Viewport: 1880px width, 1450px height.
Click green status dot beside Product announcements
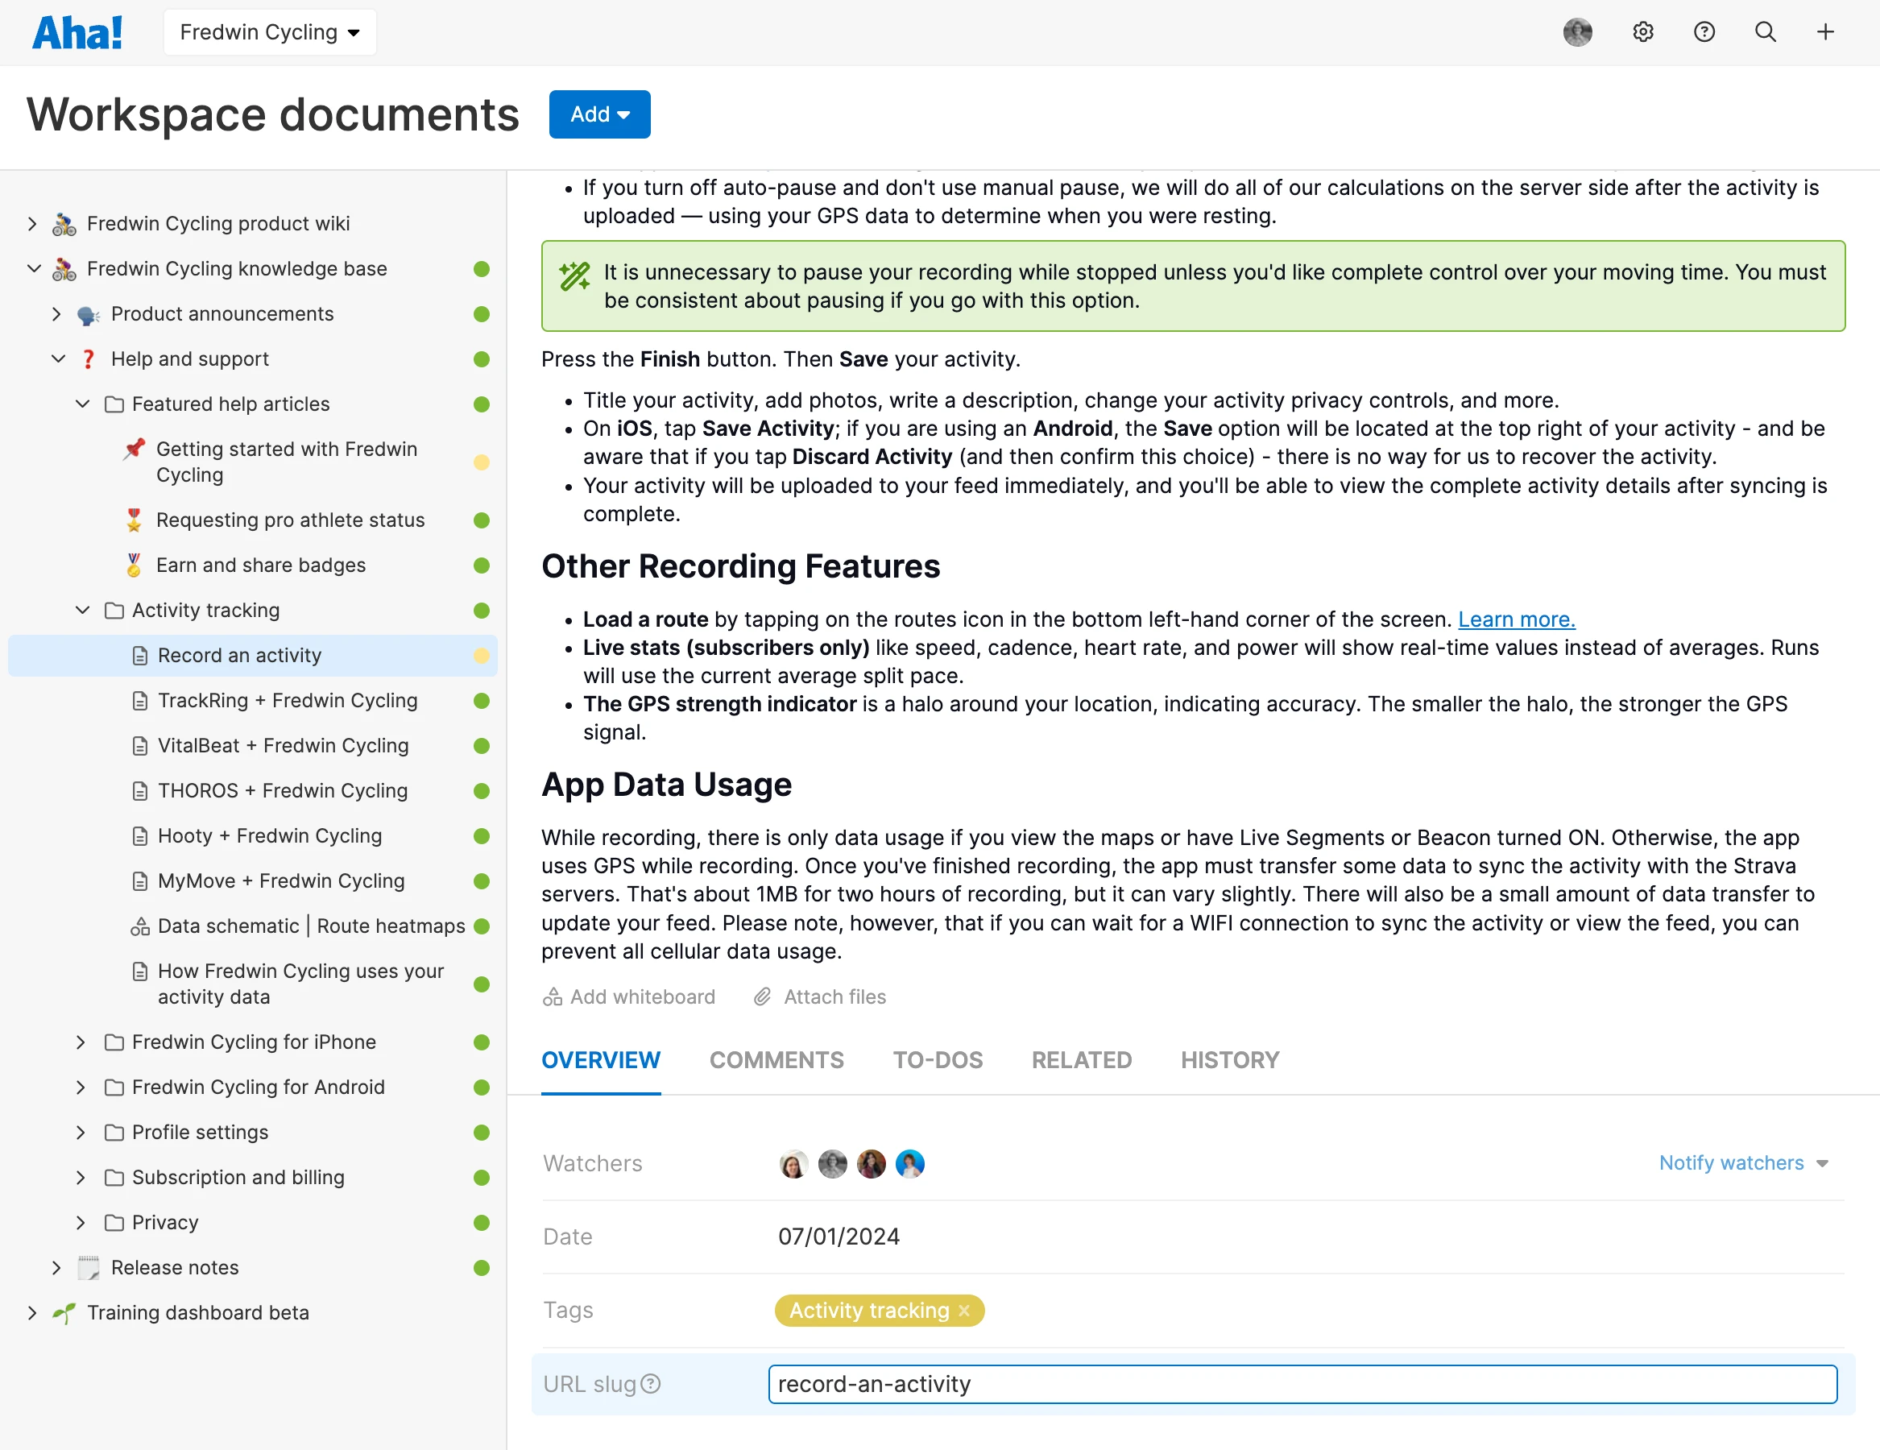point(481,314)
